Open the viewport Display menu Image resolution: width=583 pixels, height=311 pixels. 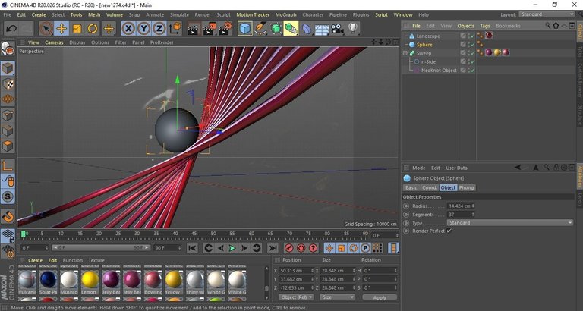(77, 42)
